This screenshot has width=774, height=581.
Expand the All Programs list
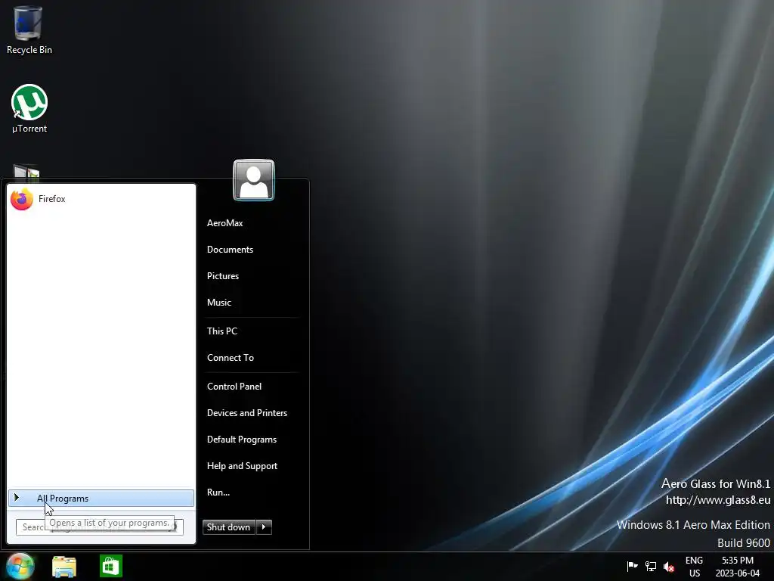click(101, 498)
